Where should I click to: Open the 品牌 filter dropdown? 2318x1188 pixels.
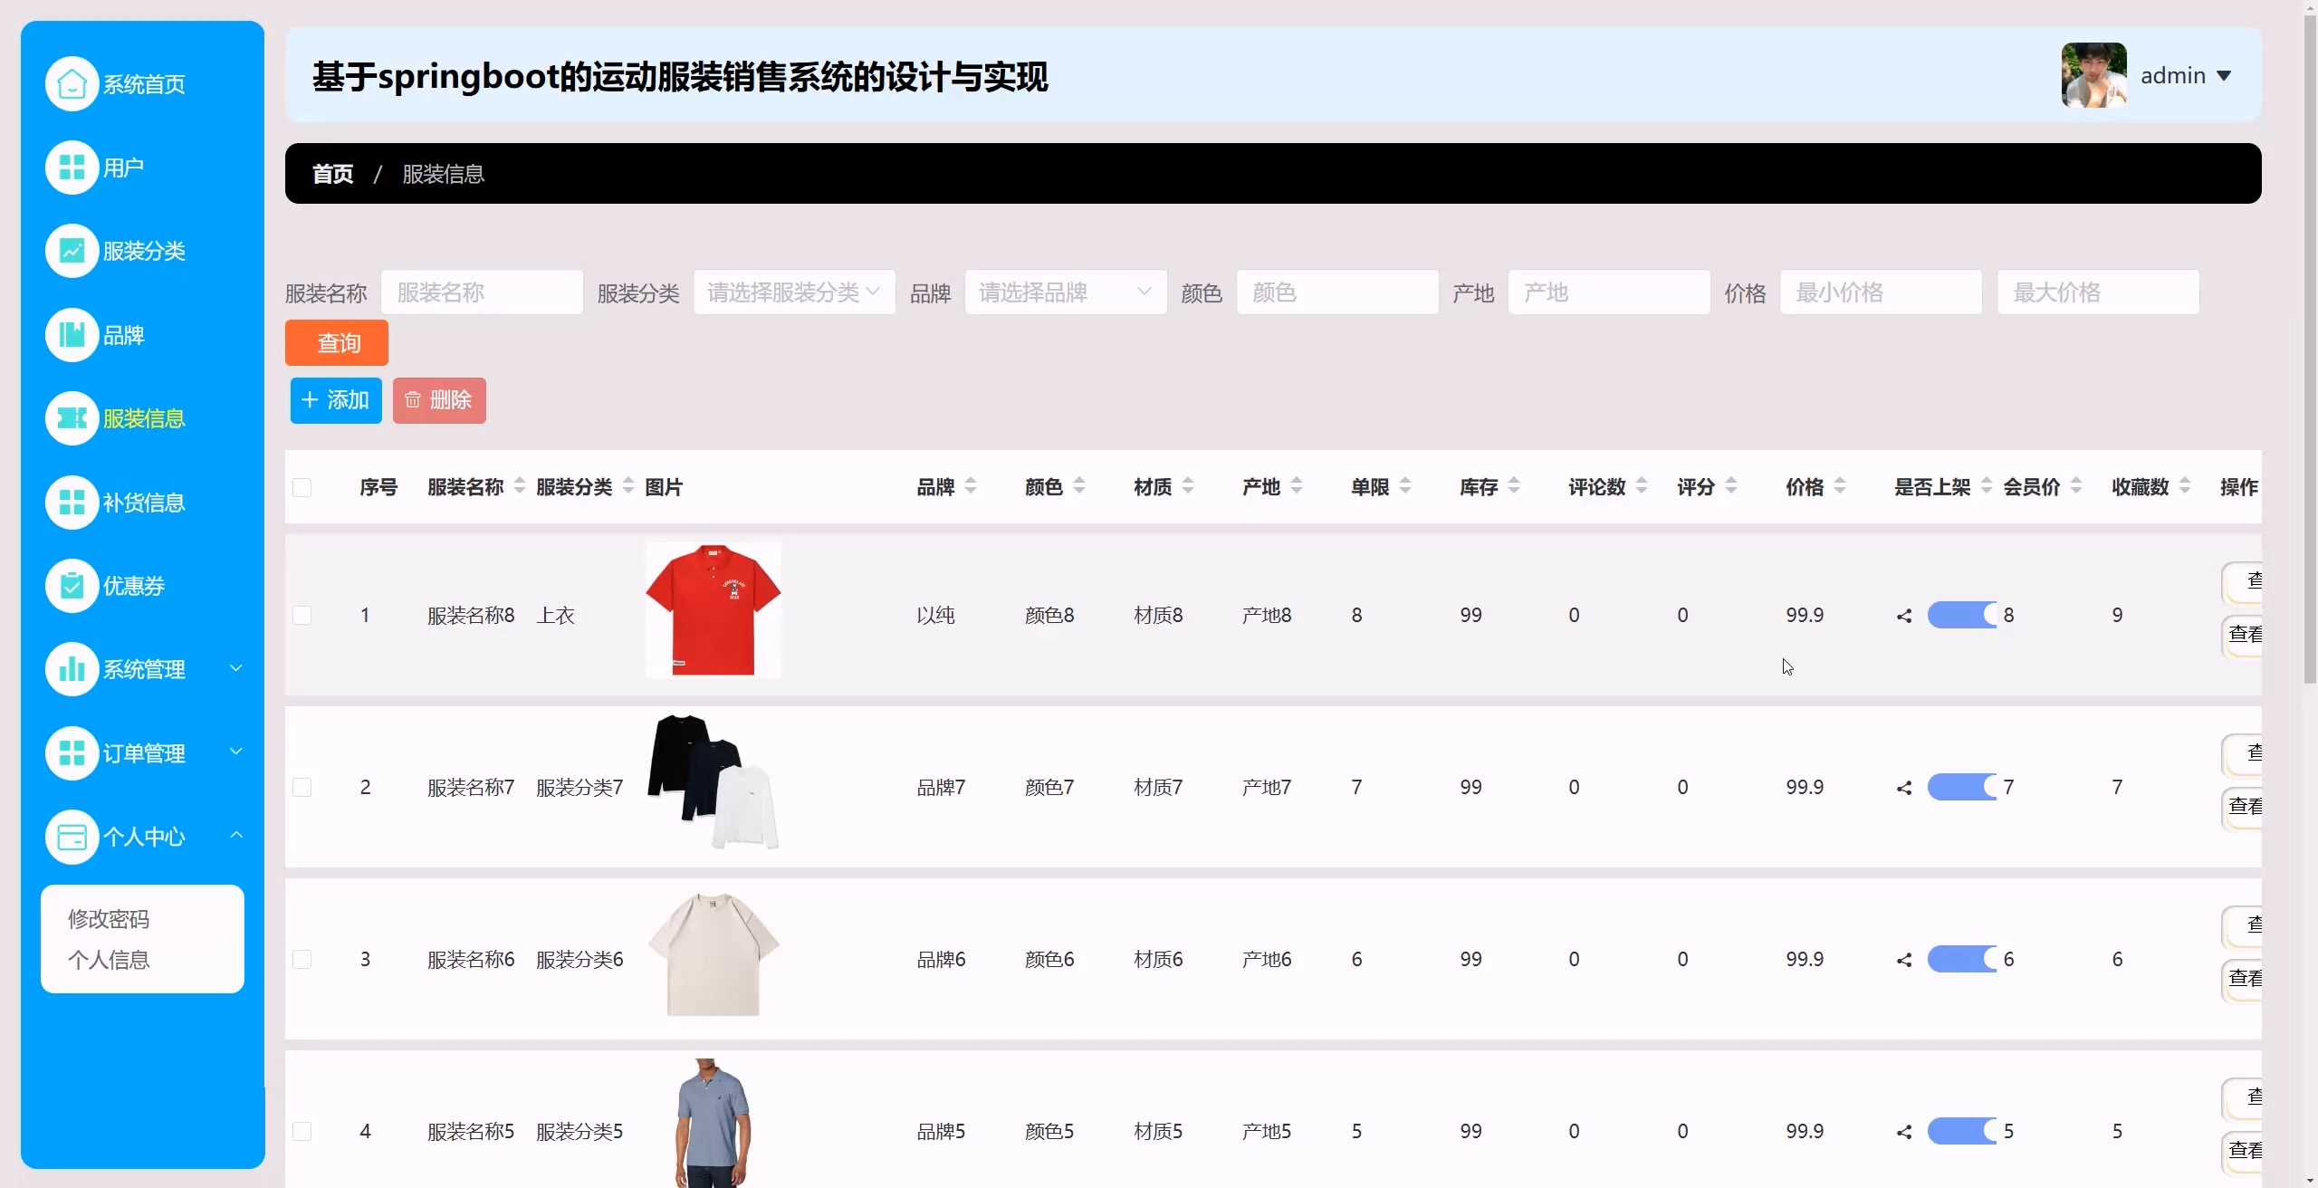(x=1065, y=292)
